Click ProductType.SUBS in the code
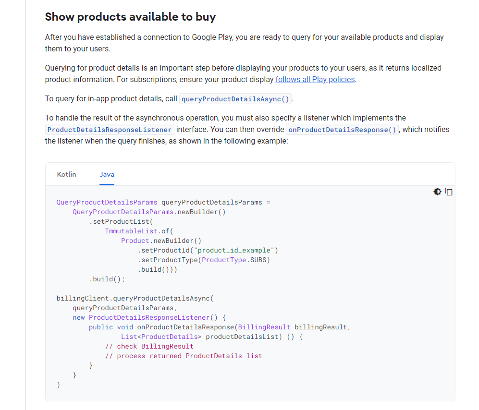479x410 pixels. 235,260
